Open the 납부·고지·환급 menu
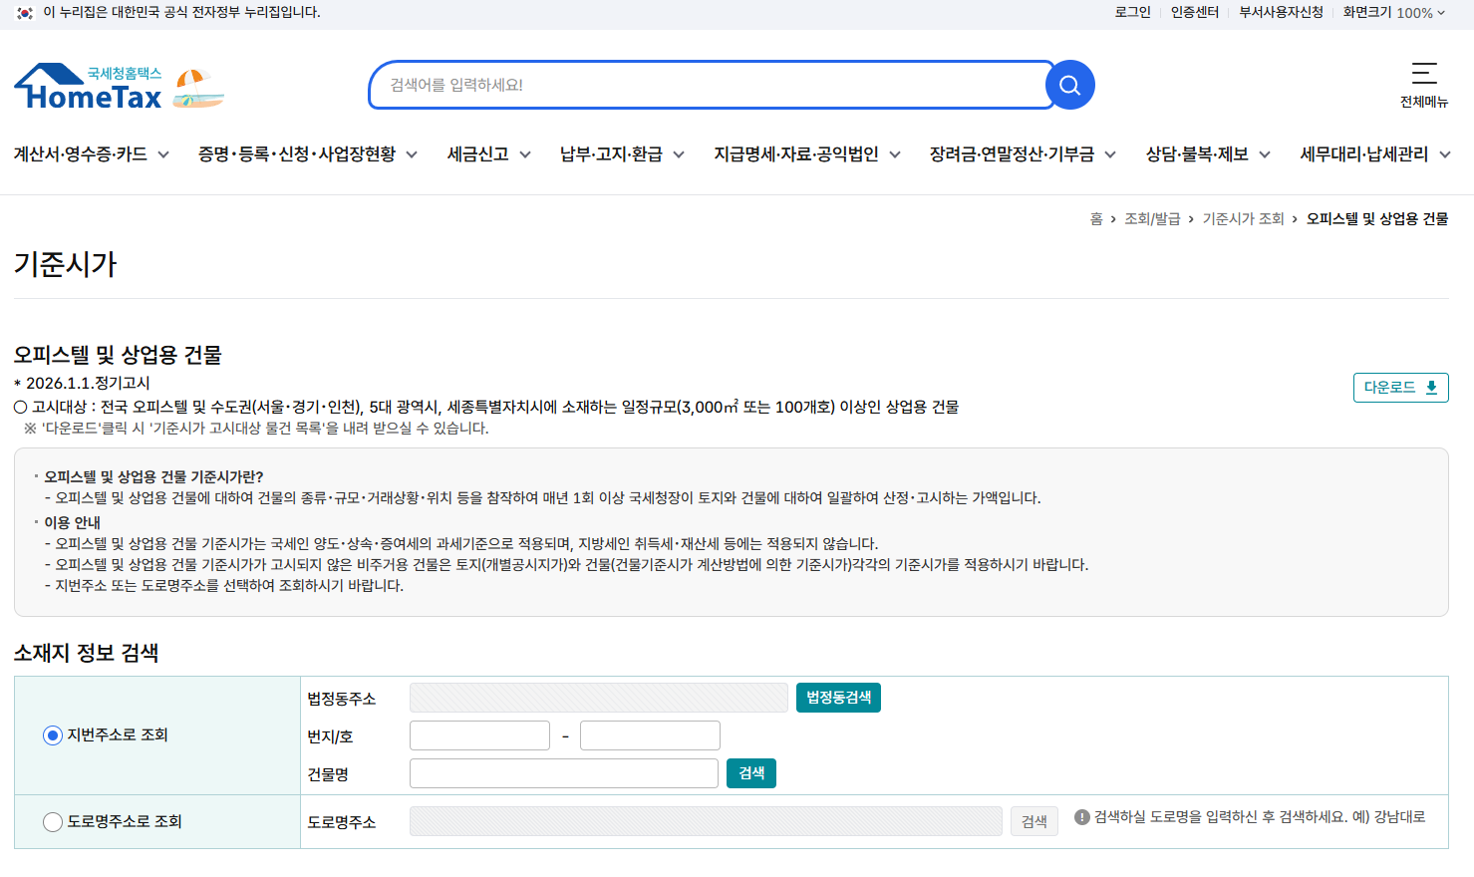 pyautogui.click(x=611, y=154)
